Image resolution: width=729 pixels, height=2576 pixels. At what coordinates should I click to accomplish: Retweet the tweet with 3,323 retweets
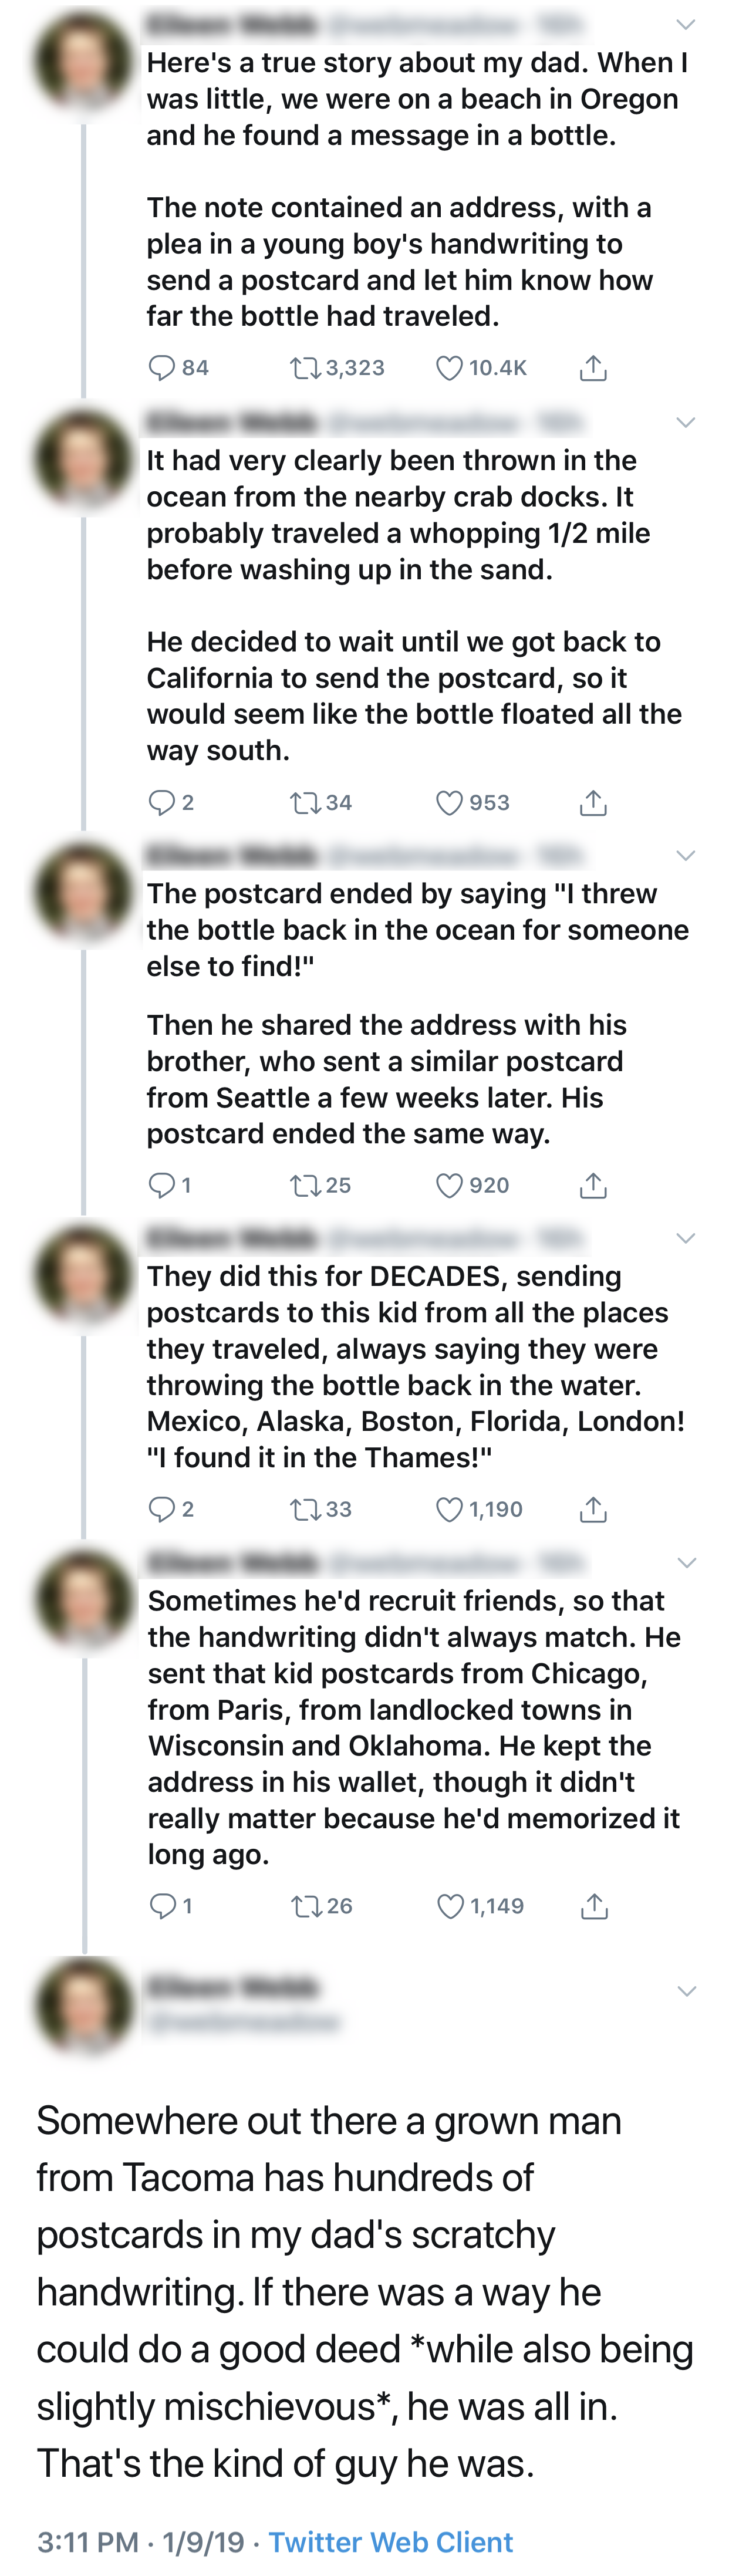click(x=304, y=369)
